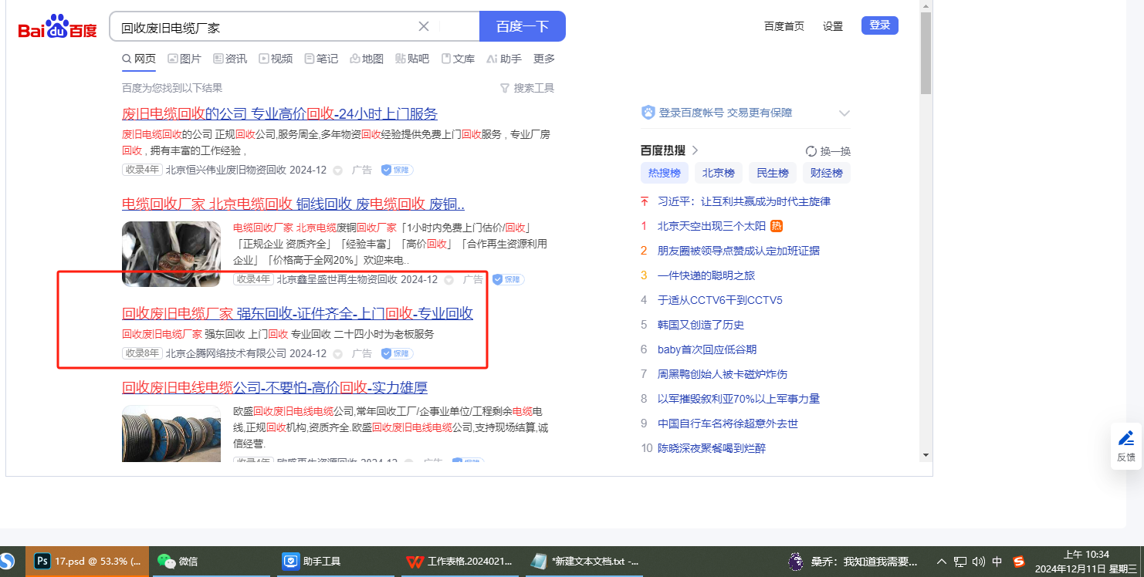The image size is (1144, 577).
Task: Clear the search box with the X icon
Action: pyautogui.click(x=424, y=26)
